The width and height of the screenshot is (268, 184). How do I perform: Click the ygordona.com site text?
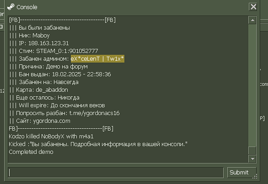52,121
